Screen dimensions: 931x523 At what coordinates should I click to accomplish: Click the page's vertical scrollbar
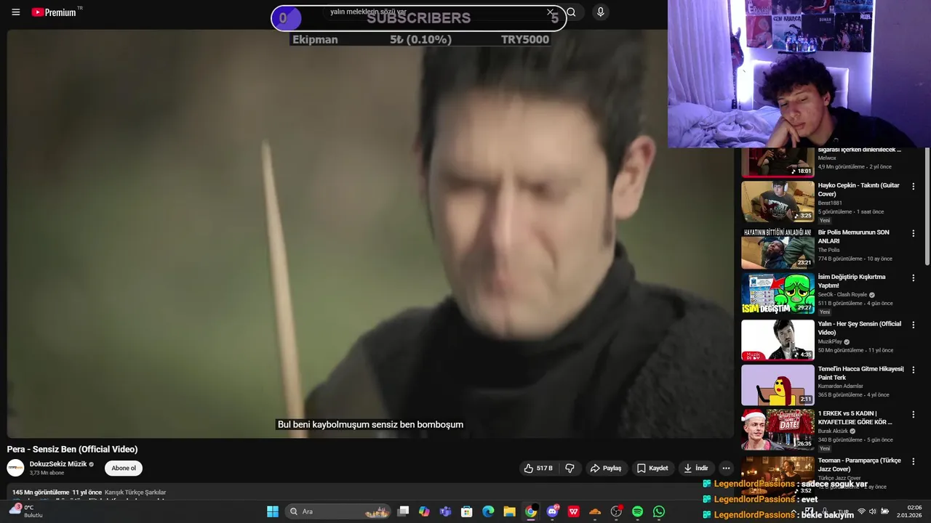point(927,207)
